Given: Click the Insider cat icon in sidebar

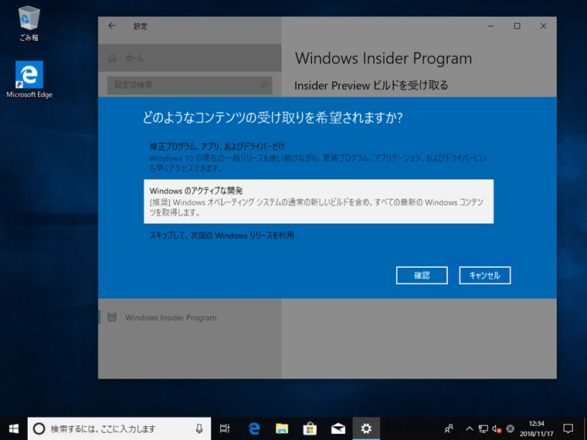Looking at the screenshot, I should click(111, 317).
